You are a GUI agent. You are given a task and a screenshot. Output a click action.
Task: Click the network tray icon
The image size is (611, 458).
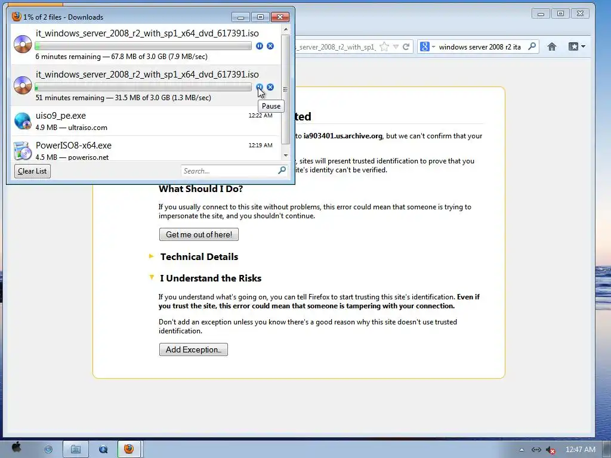536,450
